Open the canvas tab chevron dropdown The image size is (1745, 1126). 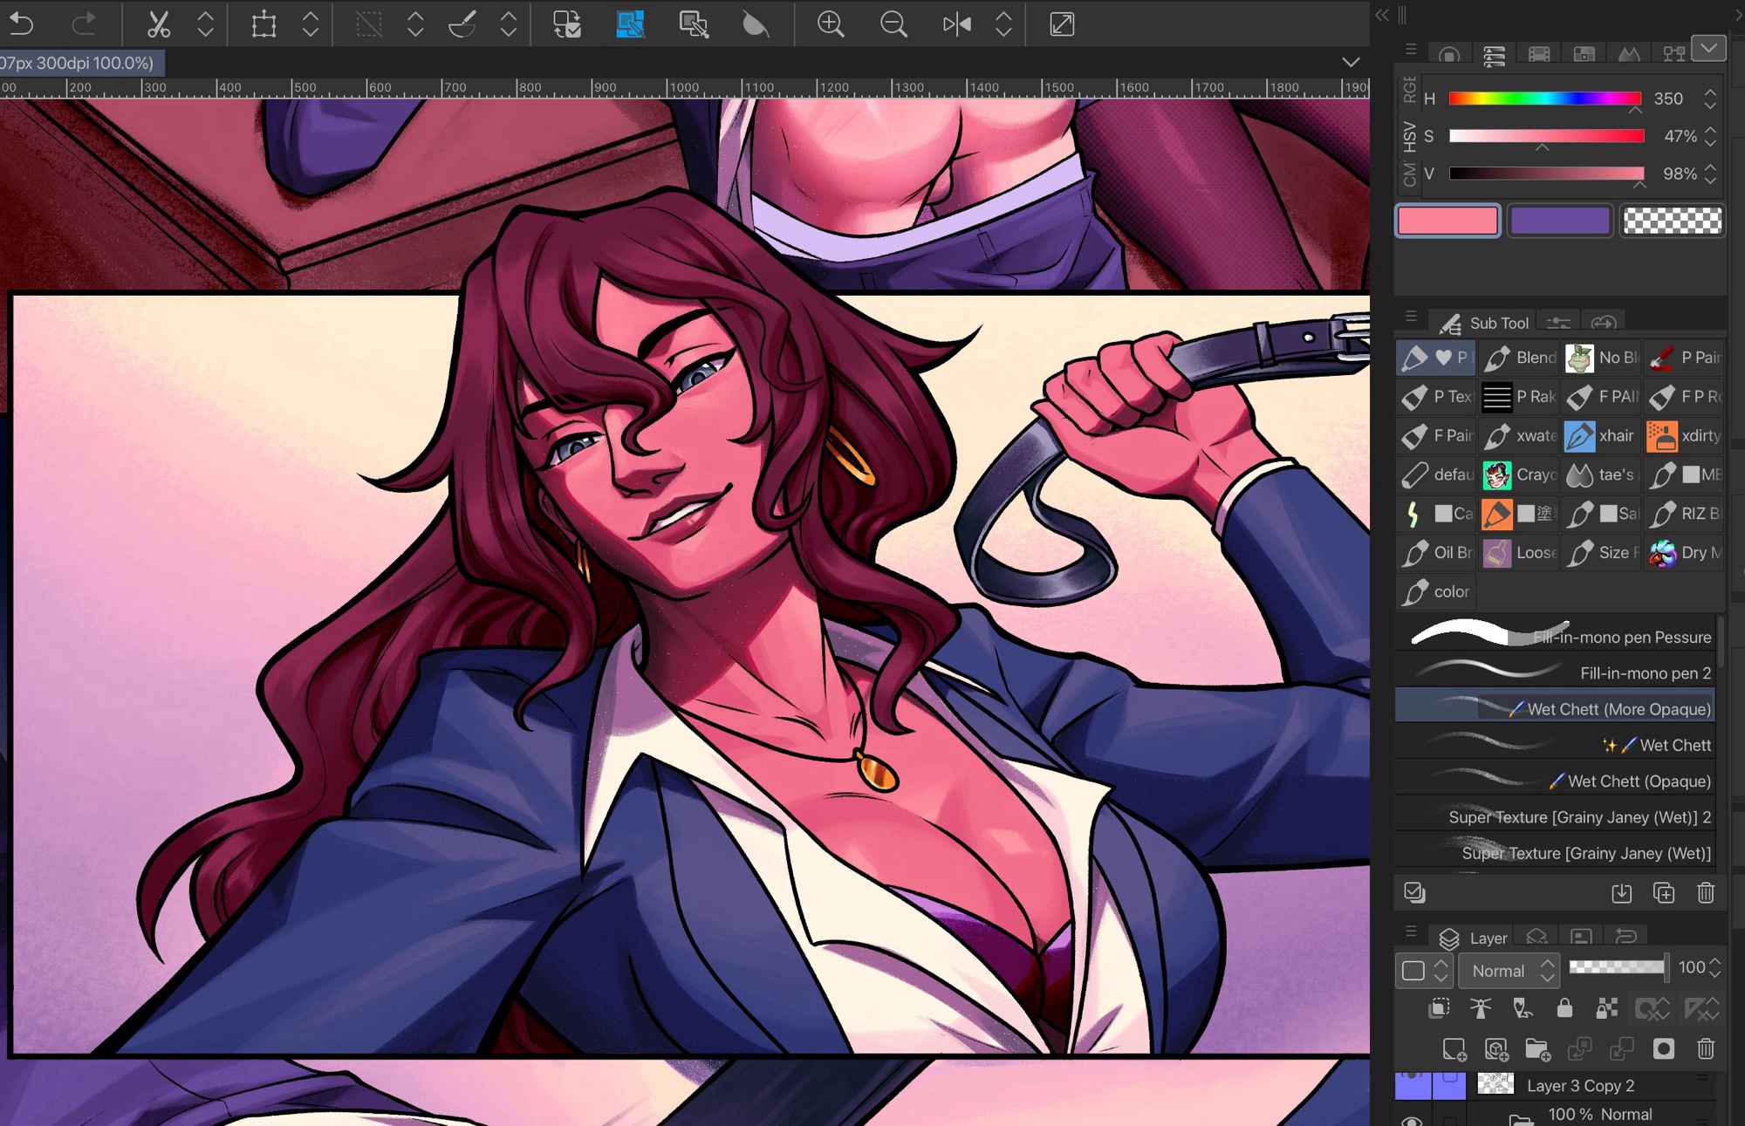pyautogui.click(x=1351, y=62)
